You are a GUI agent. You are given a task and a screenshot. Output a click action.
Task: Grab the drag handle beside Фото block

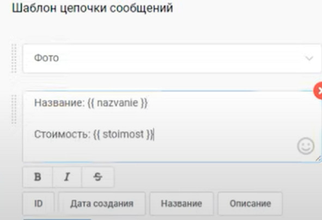[14, 58]
